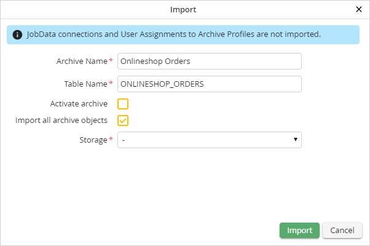Enable the Activate archive checkbox
This screenshot has height=246, width=370.
[123, 104]
